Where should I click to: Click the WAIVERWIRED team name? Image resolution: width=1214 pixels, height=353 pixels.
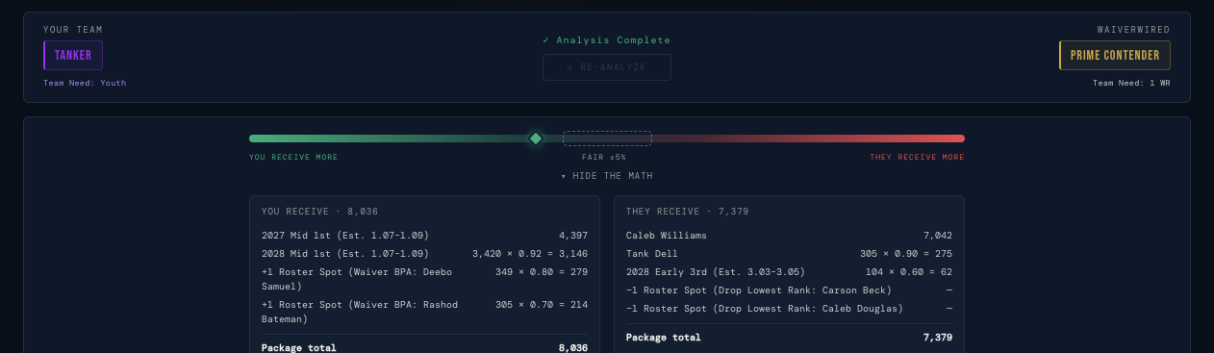(x=1134, y=30)
